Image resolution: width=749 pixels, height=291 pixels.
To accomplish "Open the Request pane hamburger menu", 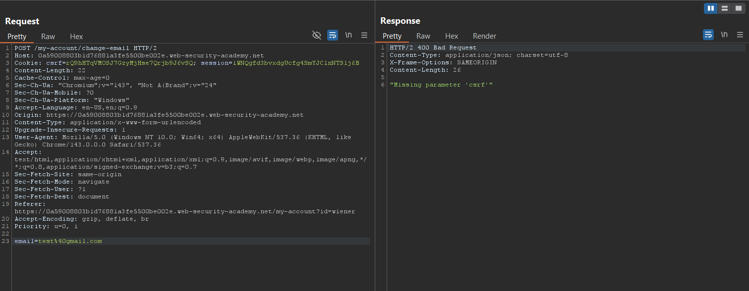I will click(x=364, y=35).
